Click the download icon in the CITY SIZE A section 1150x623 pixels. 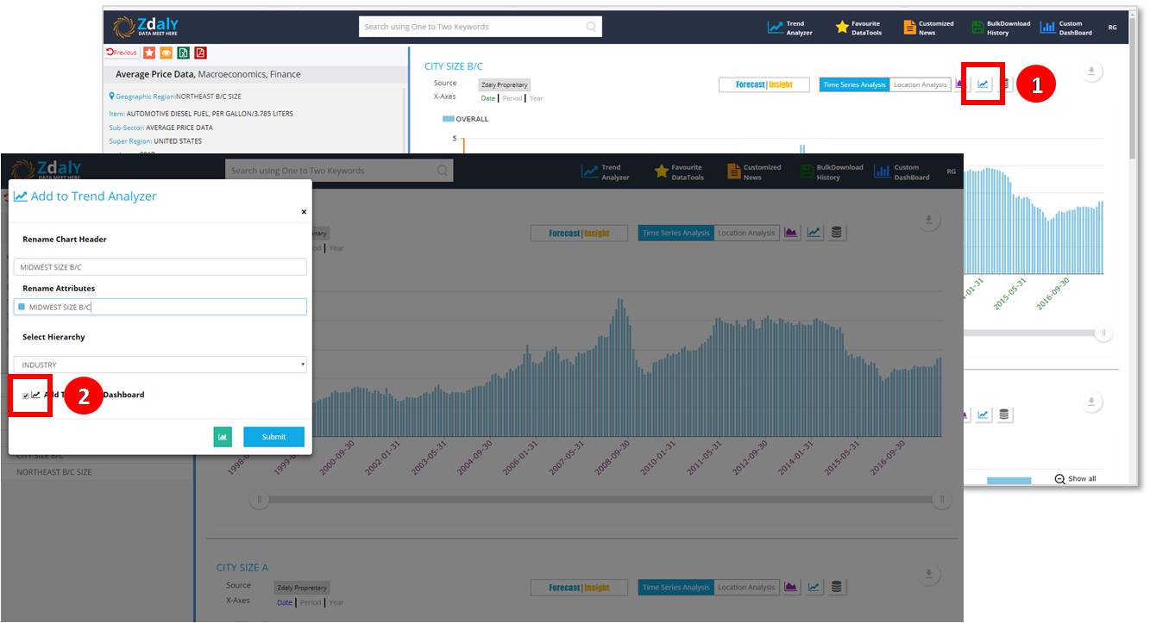coord(928,575)
